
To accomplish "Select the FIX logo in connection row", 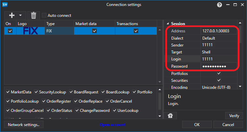I will tap(30, 31).
